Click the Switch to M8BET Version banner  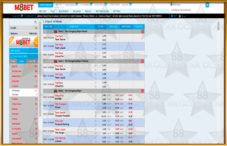(24, 42)
